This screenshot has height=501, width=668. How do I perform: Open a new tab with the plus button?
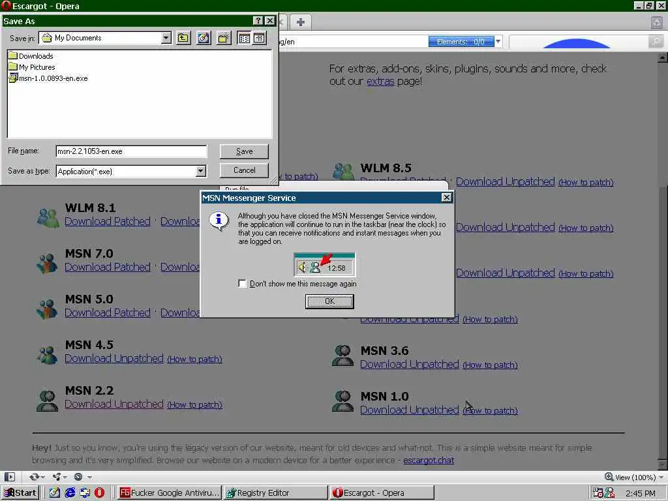tap(300, 22)
